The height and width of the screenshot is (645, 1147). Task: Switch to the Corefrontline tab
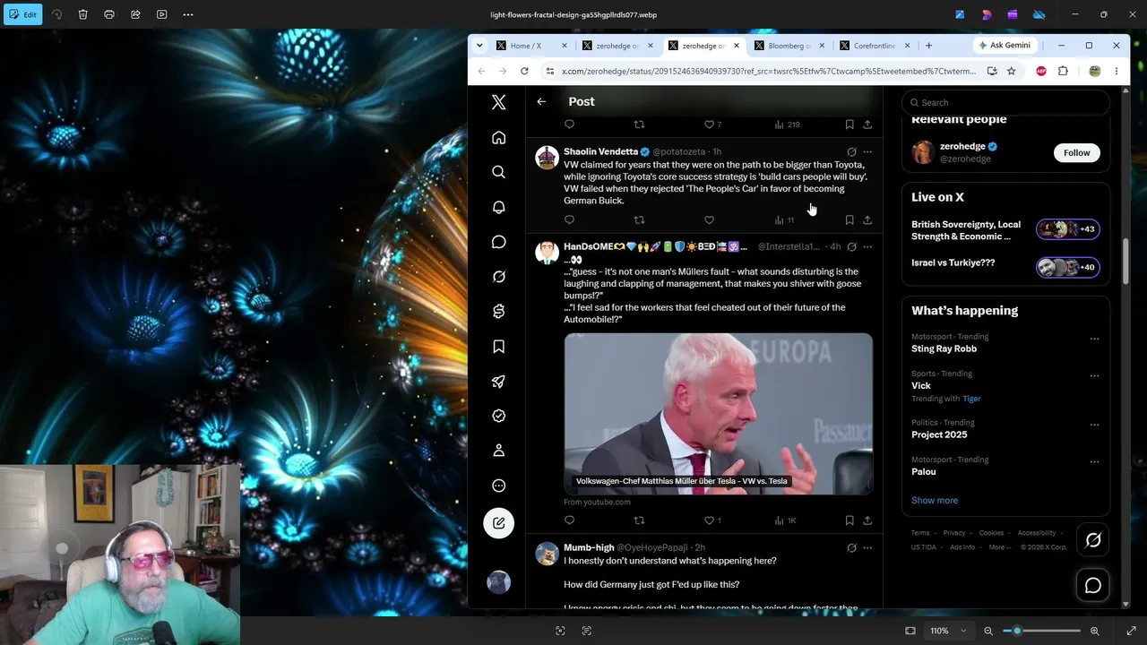coord(875,46)
